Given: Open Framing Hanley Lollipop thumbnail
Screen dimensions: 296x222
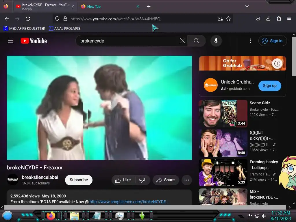Looking at the screenshot, I should pyautogui.click(x=223, y=173).
